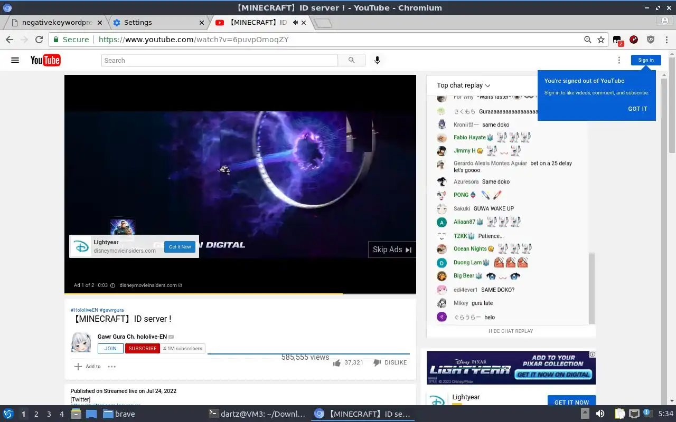Screen dimensions: 676x422
Task: Click AdChoices icon on Lightyear banner
Action: [593, 354]
